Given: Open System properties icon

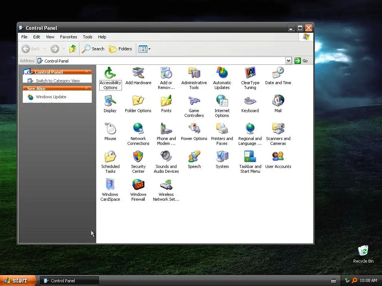Looking at the screenshot, I should click(222, 157).
